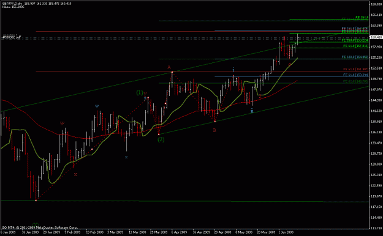The image size is (383, 236).
Task: Click the 144.350 price axis value
Action: pos(376,100)
